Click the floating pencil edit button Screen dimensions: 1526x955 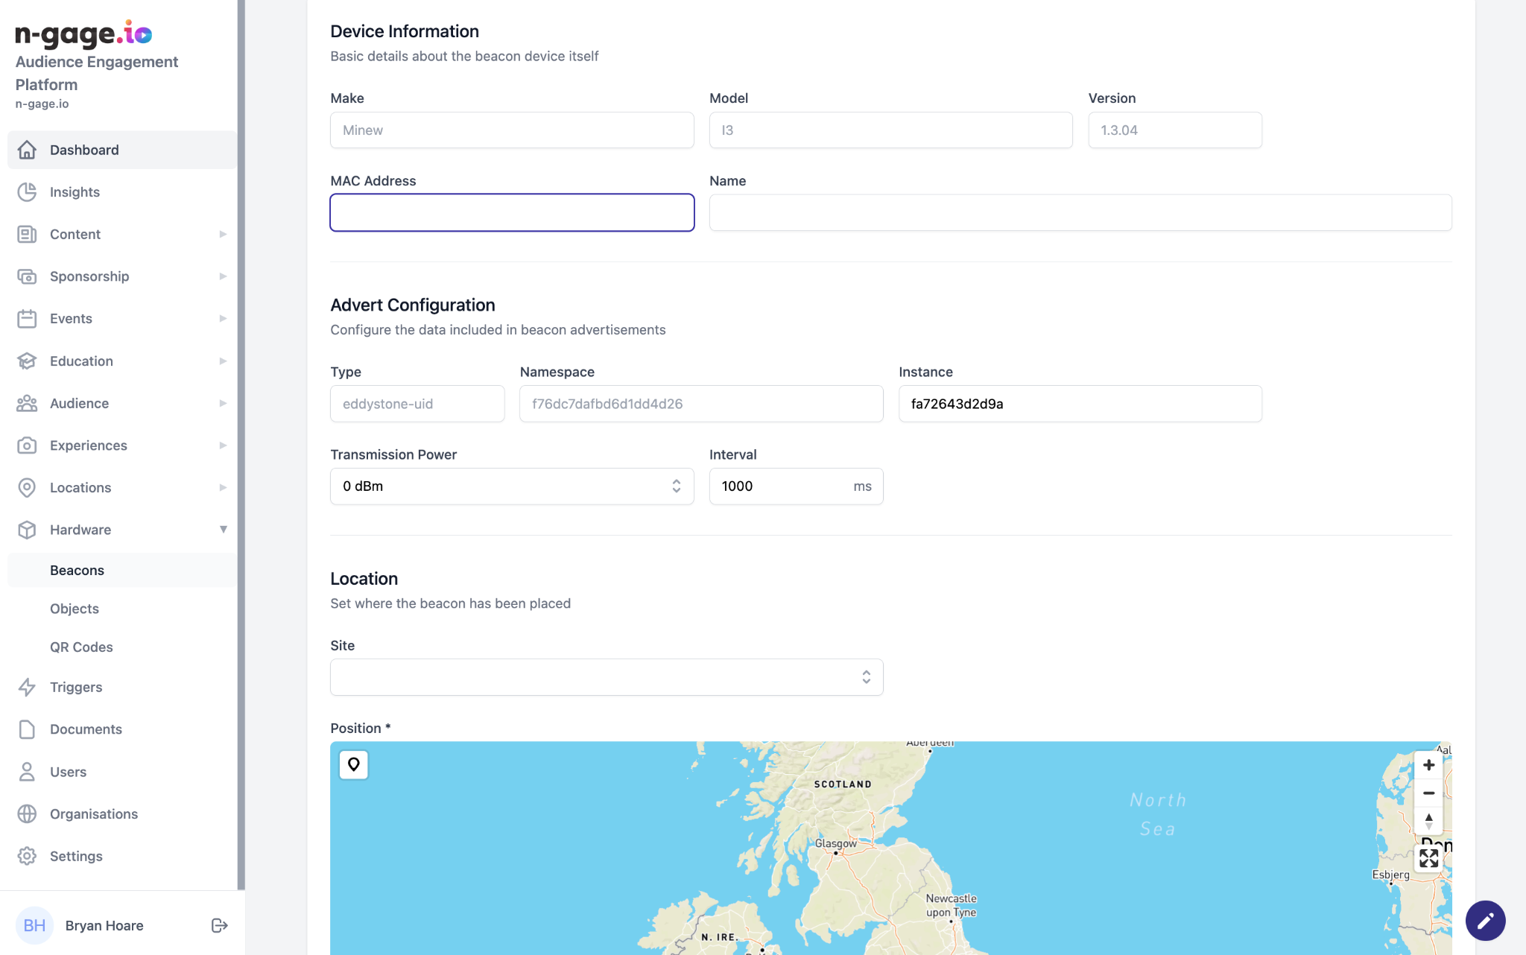(1485, 921)
